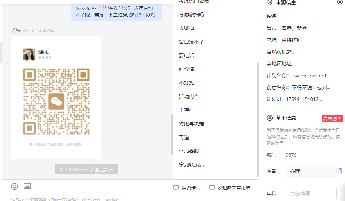Click the 访客已离开 system notice

click(86, 169)
